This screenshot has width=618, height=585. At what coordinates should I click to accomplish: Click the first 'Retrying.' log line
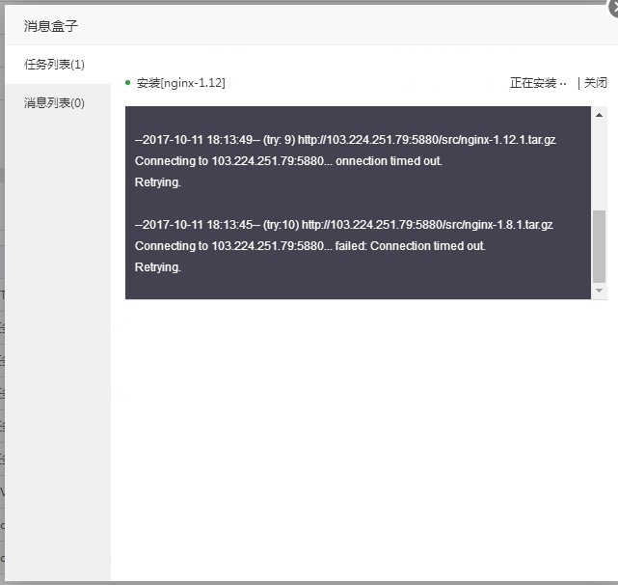[158, 182]
